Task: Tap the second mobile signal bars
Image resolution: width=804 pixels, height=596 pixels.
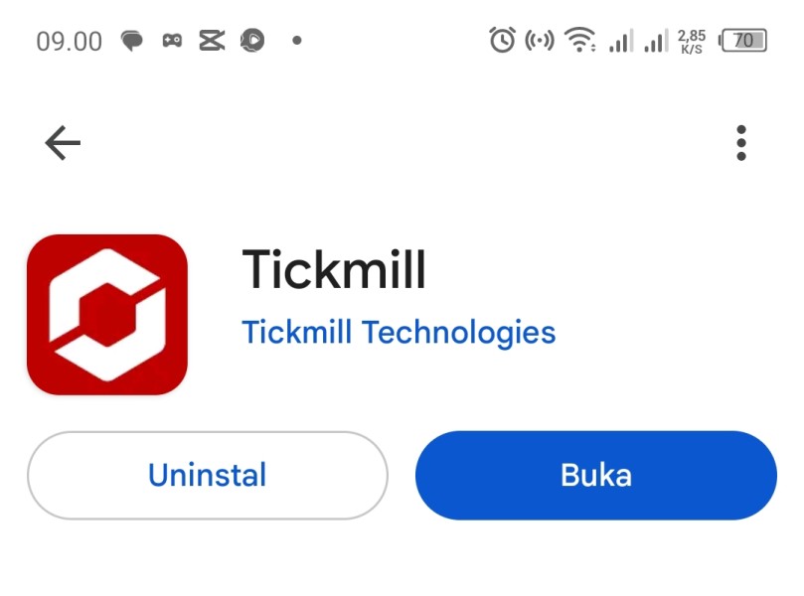Action: [x=656, y=41]
